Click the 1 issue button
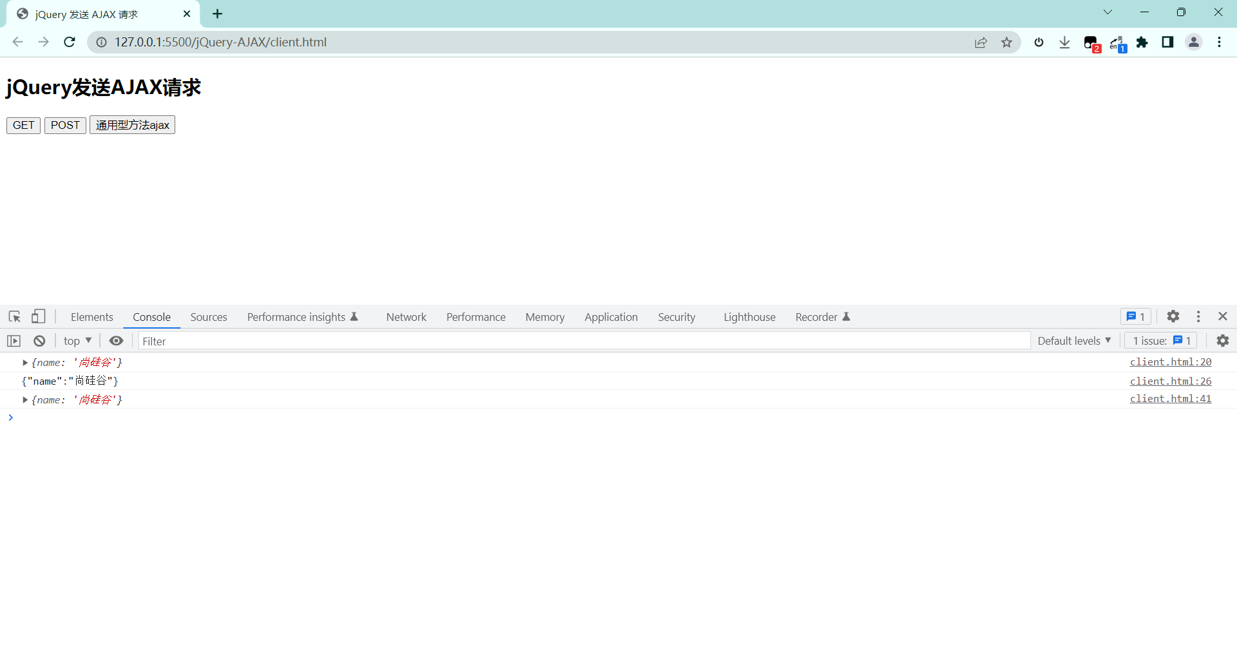This screenshot has width=1237, height=654. (x=1161, y=341)
